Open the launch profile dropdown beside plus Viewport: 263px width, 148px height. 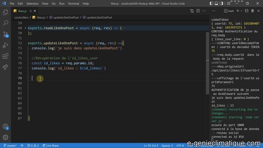pyautogui.click(x=242, y=11)
